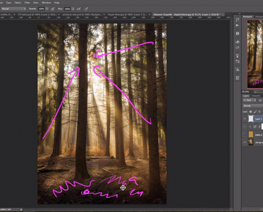263x212 pixels.
Task: Click curves adjustment layer icon
Action: click(255, 127)
